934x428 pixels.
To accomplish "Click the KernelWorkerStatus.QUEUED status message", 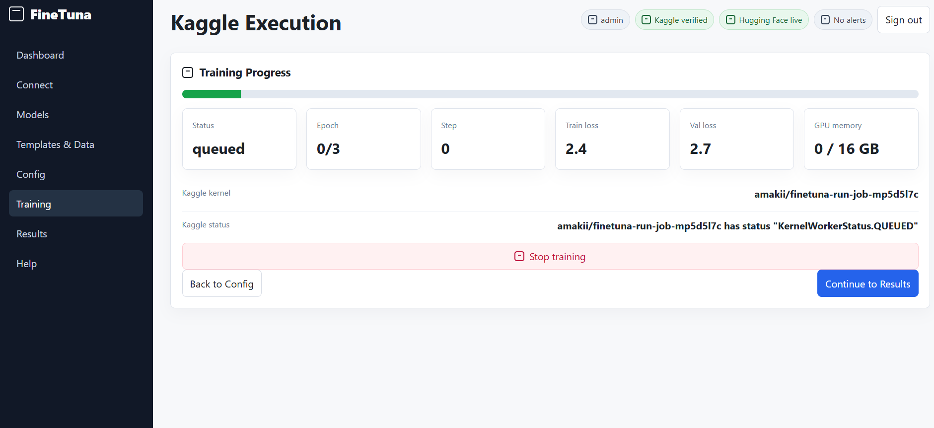I will click(737, 226).
